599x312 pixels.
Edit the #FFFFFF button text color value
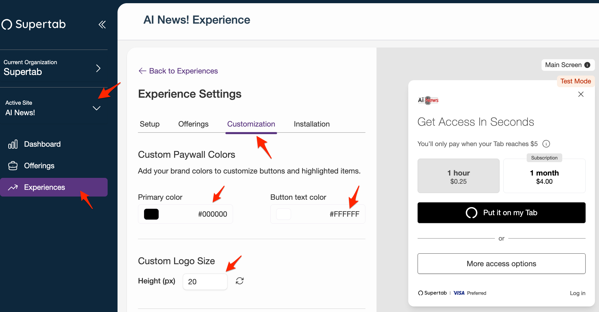coord(344,214)
